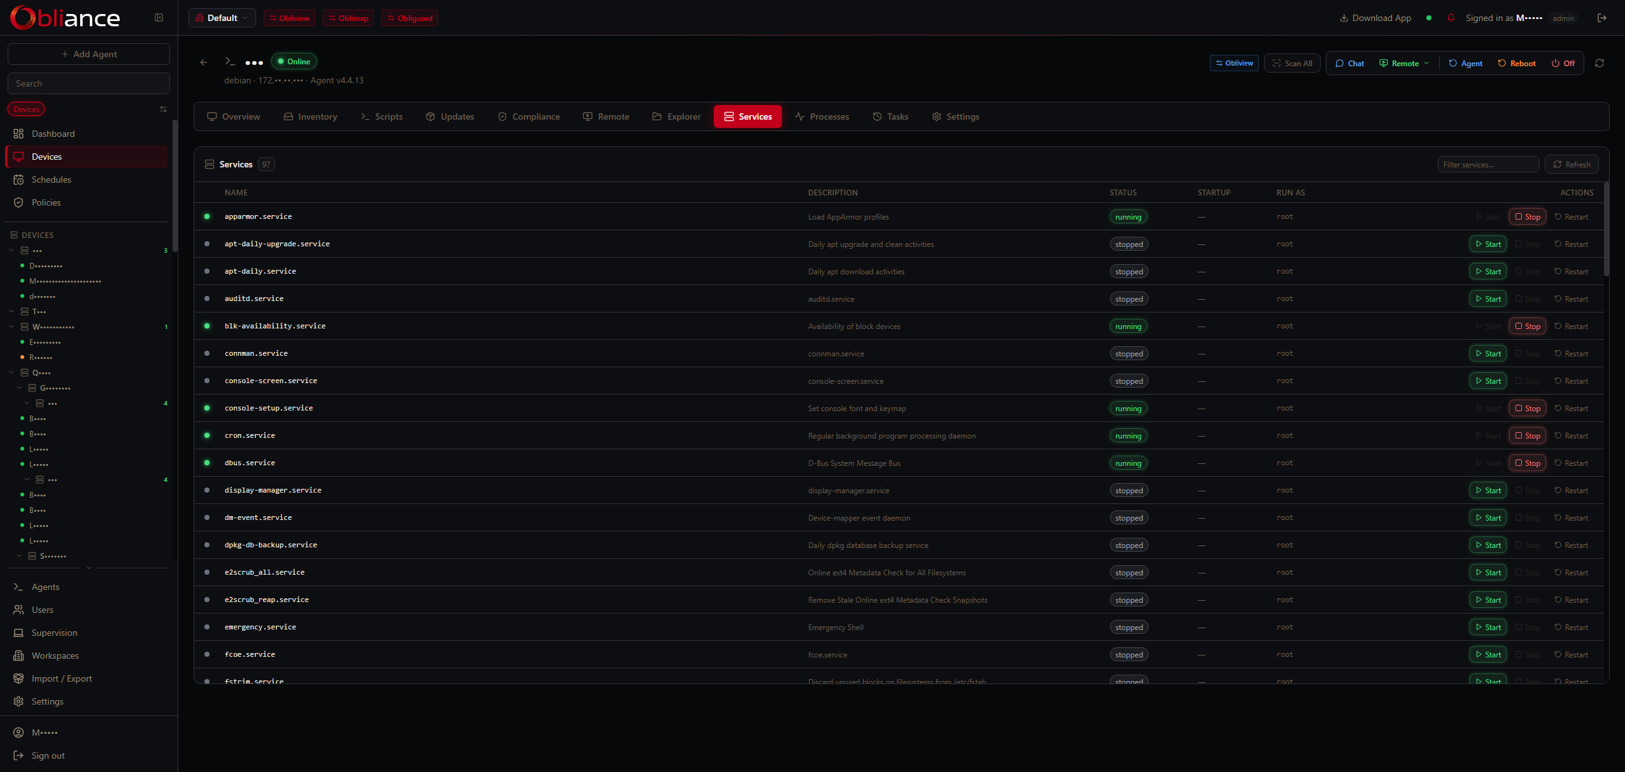
Task: Click the logout icon at top right
Action: [1601, 18]
